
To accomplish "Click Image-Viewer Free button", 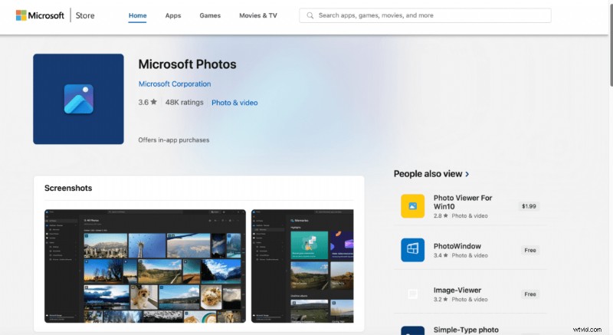I will click(x=530, y=294).
